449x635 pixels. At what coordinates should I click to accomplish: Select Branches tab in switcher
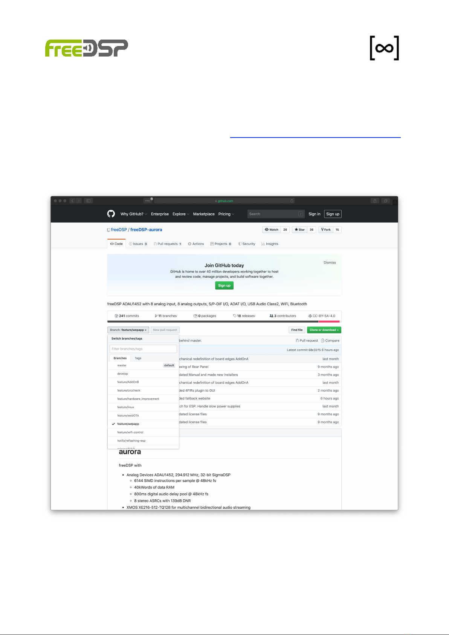[x=120, y=358]
